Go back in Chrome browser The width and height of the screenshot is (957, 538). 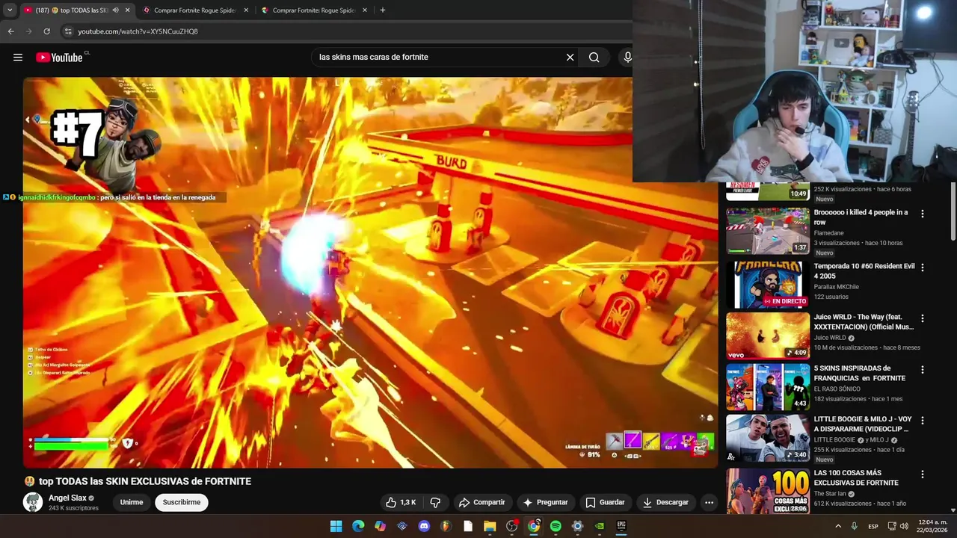pos(10,31)
